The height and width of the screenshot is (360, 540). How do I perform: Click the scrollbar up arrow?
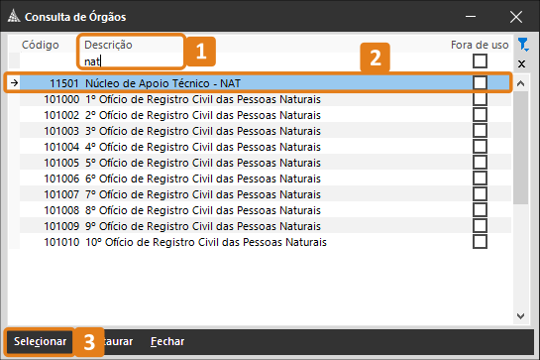pos(520,83)
